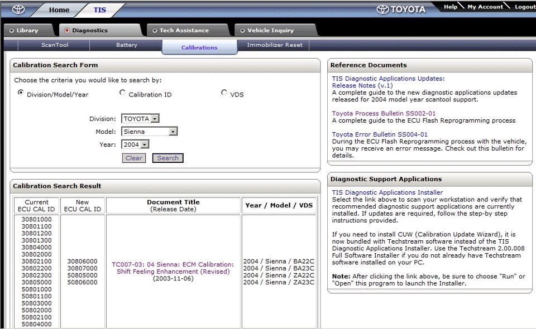Open the Immobilizer Reset submenu item
Screen dimensions: 536x329
pos(275,45)
